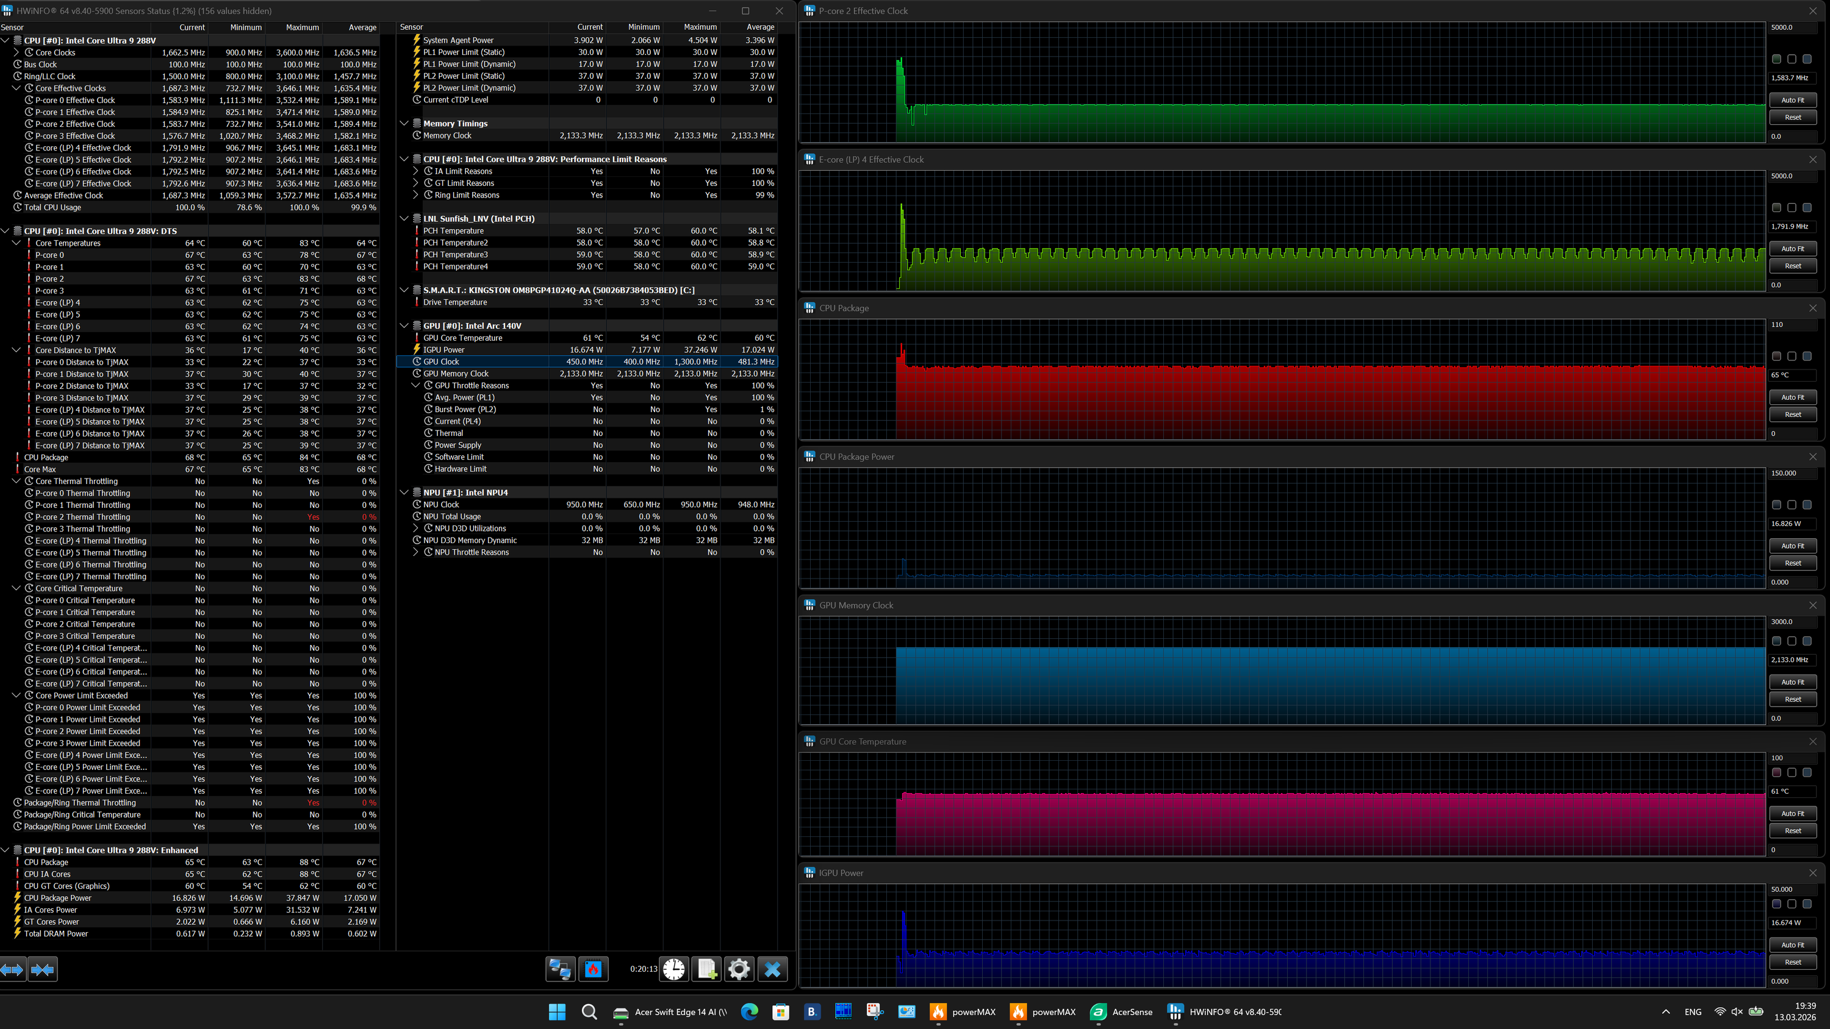1830x1029 pixels.
Task: Collapse the Core Effective Clocks group
Action: pyautogui.click(x=16, y=88)
